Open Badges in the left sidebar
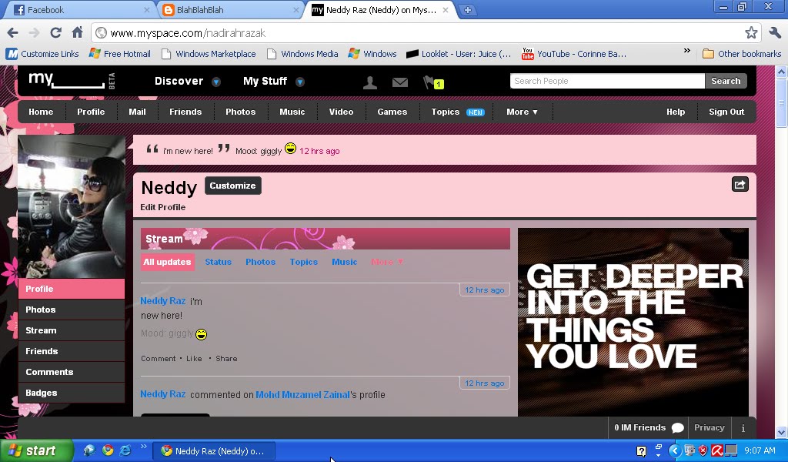The height and width of the screenshot is (462, 788). click(x=72, y=393)
